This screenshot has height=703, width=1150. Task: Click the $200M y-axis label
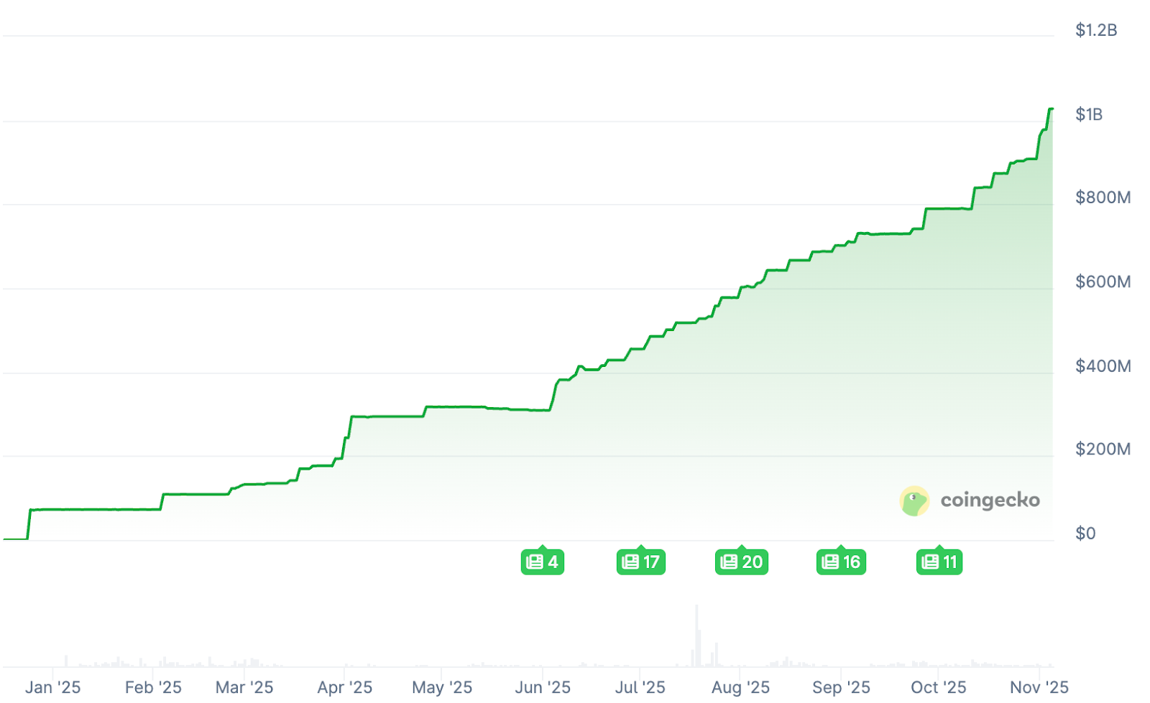coord(1103,449)
